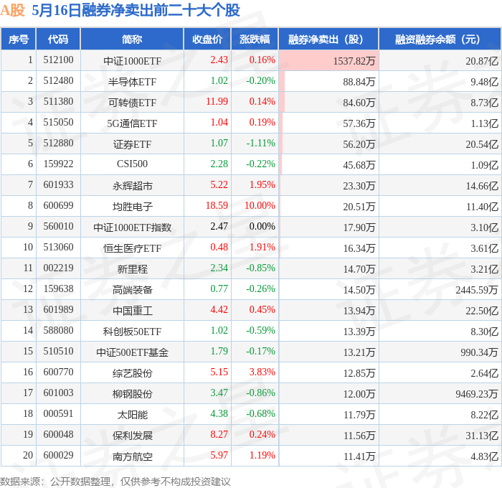Screen dimensions: 502x488
Task: Select the stock code 002219
Action: point(58,268)
